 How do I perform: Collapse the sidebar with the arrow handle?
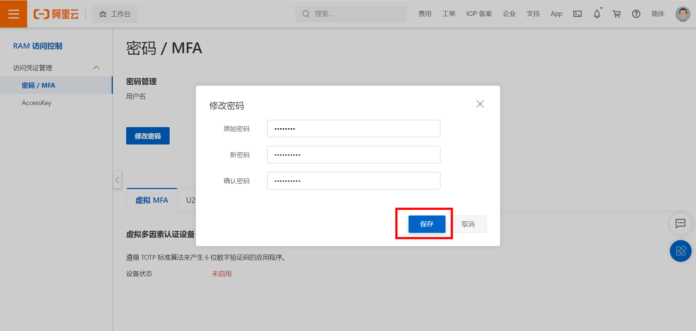117,180
